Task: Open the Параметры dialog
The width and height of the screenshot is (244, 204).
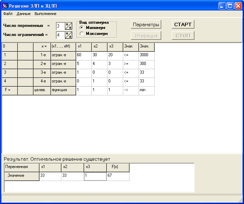Action: click(146, 24)
